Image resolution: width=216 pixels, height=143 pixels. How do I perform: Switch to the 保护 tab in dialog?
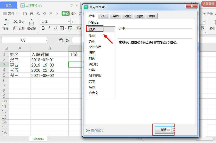pos(152,16)
